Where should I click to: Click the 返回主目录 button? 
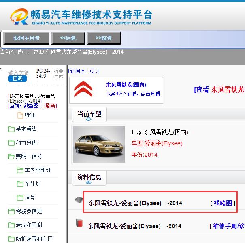[26, 38]
